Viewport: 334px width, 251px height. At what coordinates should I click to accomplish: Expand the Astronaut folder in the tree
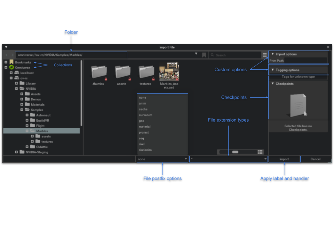point(27,115)
